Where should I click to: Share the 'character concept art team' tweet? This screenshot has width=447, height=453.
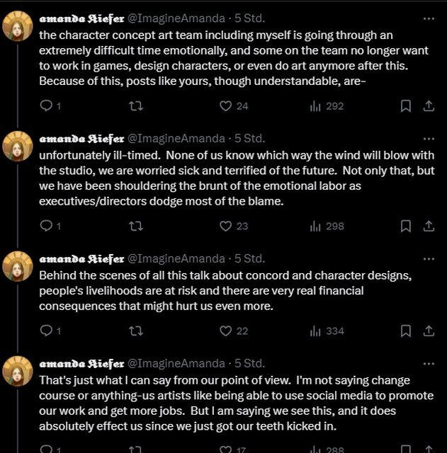[x=428, y=106]
